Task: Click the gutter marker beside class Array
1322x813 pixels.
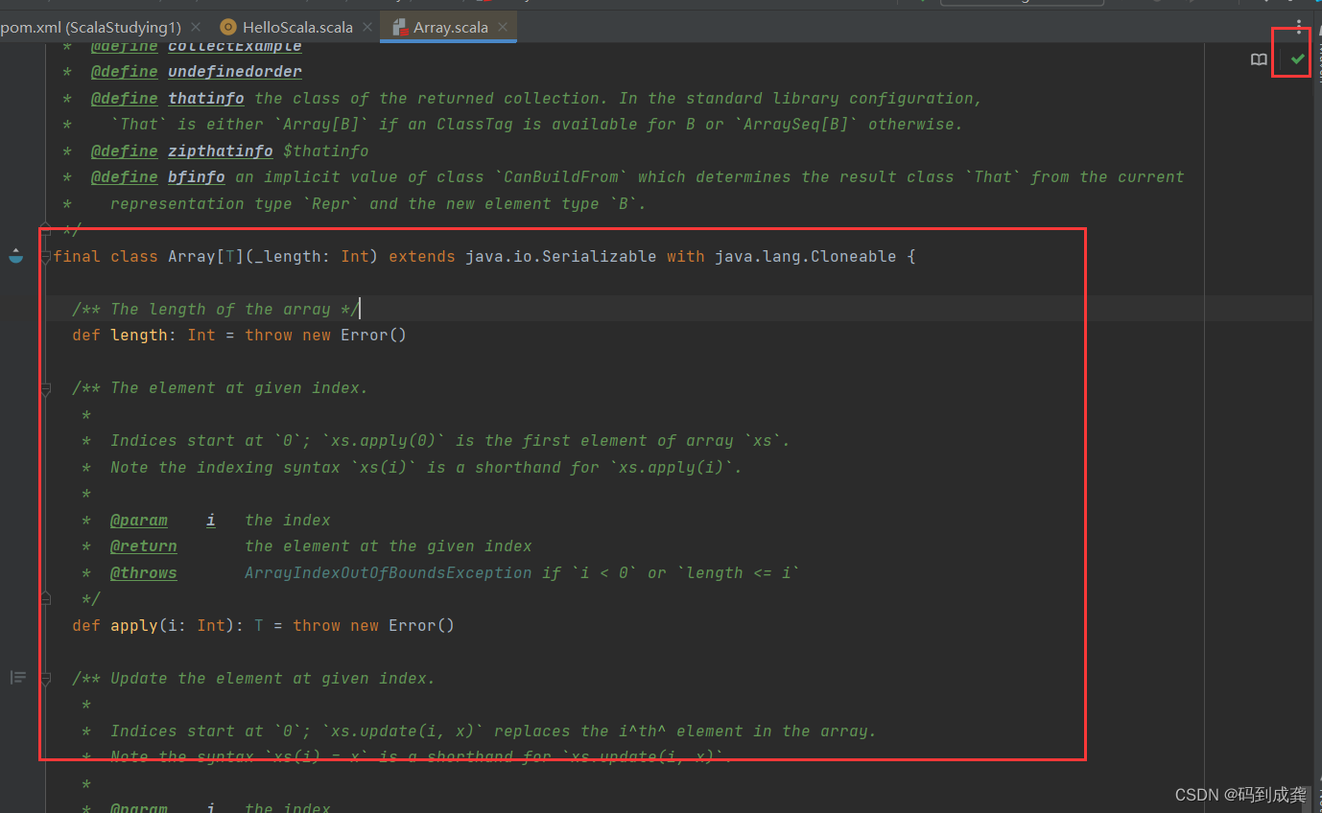Action: coord(16,256)
